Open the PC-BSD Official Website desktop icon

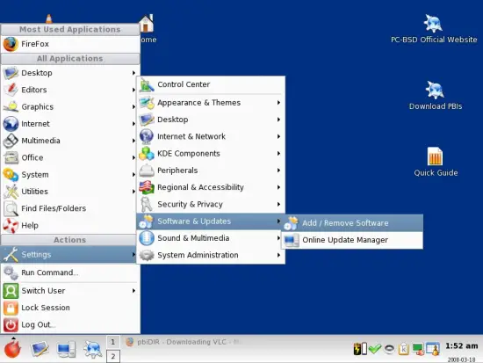434,28
